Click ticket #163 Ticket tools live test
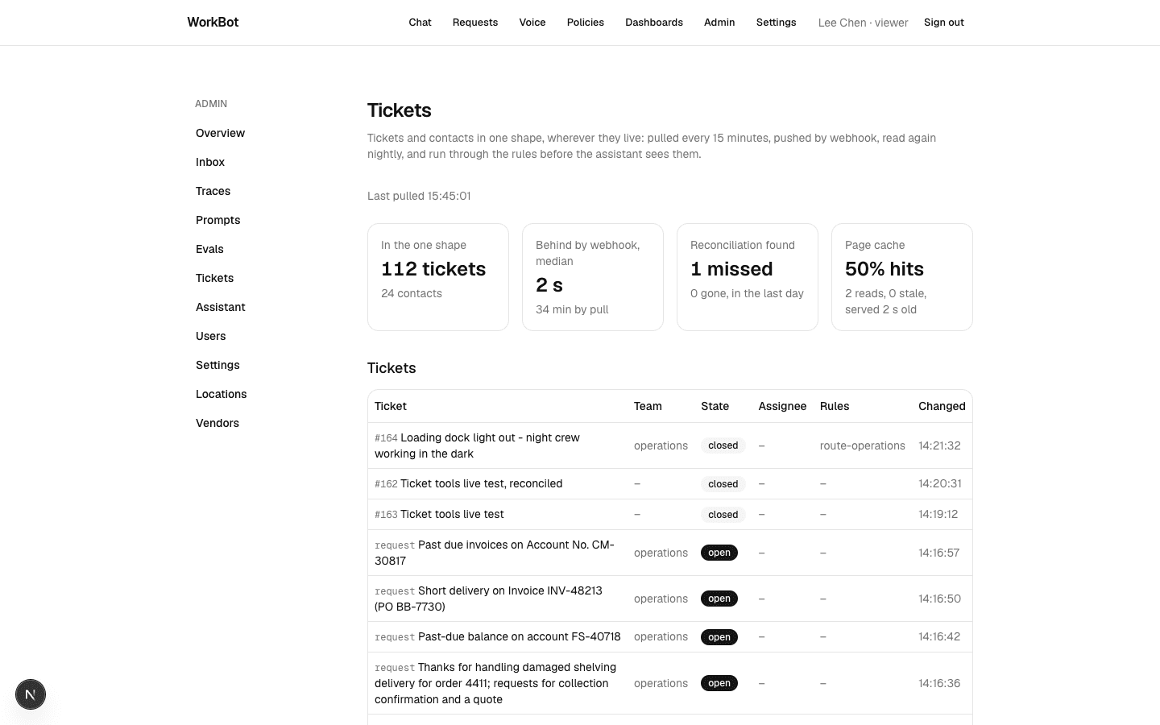The width and height of the screenshot is (1160, 725). [439, 514]
